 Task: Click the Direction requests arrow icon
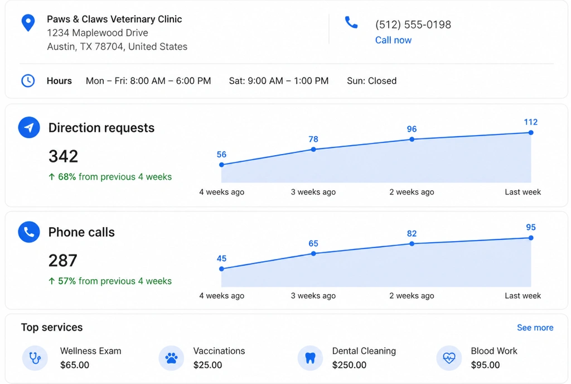tap(29, 127)
